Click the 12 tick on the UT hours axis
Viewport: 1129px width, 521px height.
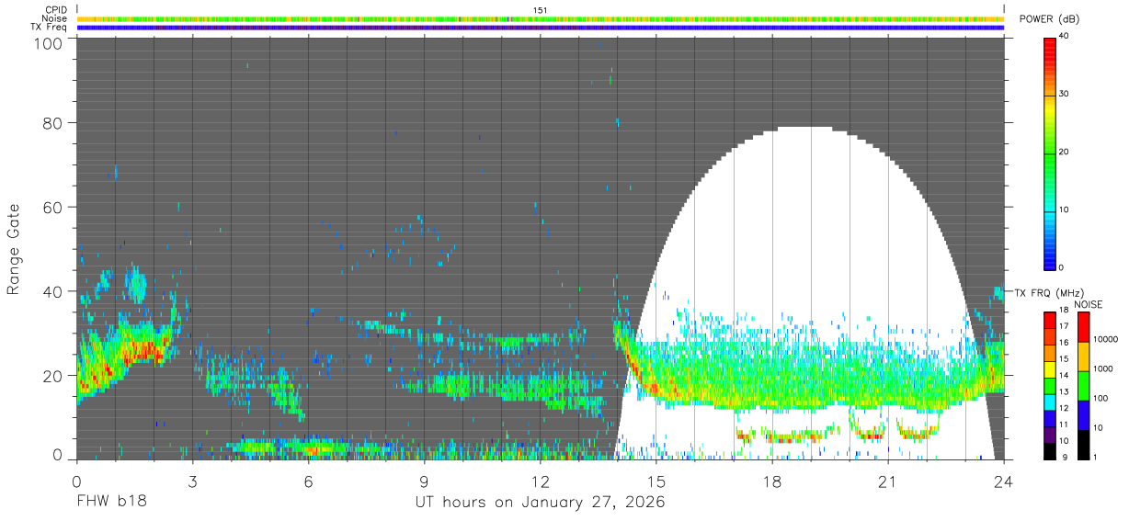[x=541, y=480]
